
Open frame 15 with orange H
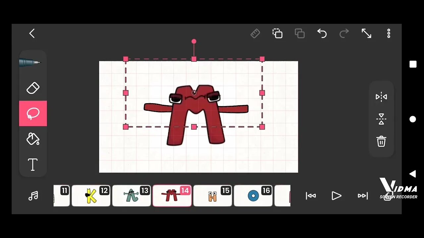point(213,196)
